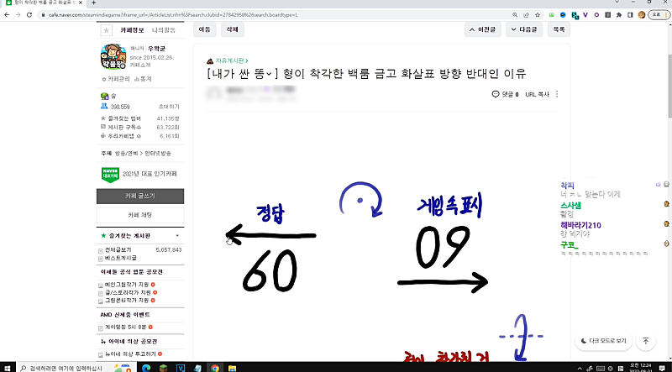This screenshot has height=372, width=672.
Task: Click the 카페 채팅 button
Action: tap(140, 215)
